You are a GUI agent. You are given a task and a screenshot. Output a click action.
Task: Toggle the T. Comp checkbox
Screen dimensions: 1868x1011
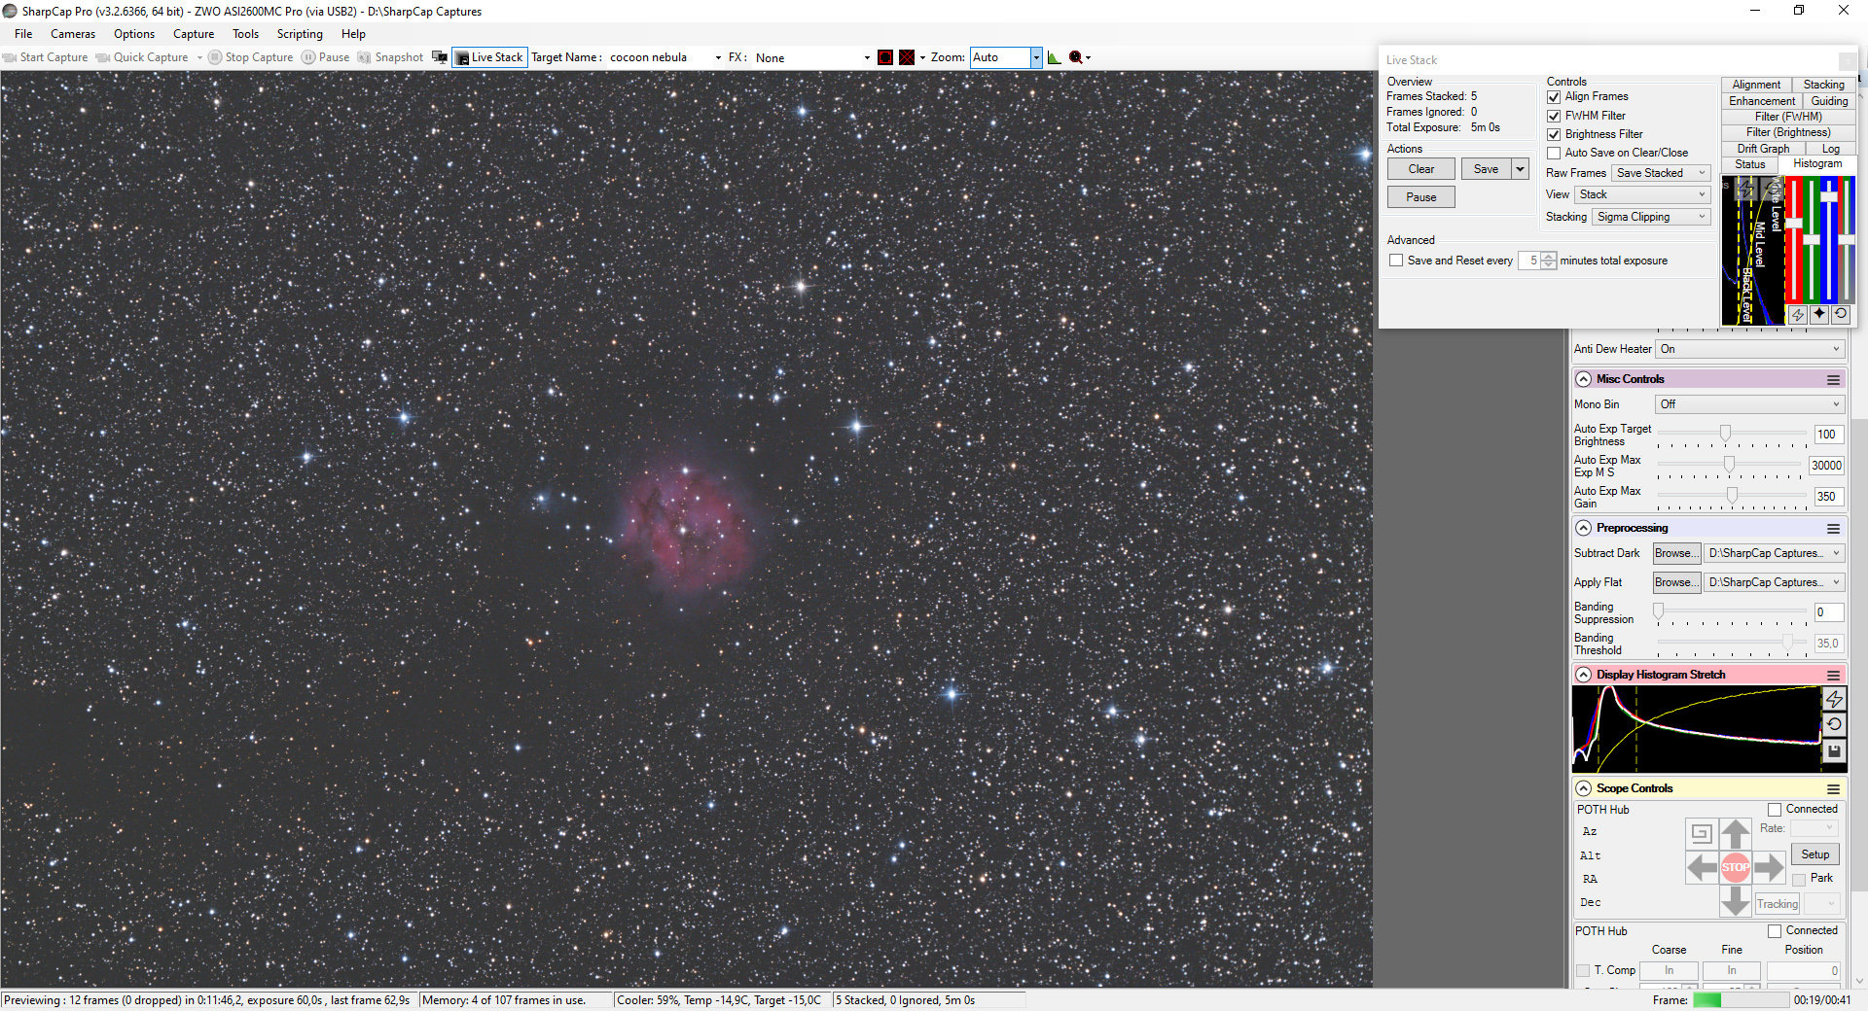click(x=1583, y=970)
